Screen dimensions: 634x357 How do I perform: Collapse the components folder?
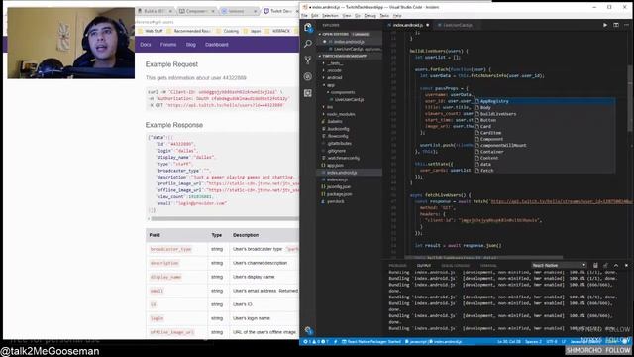(349, 92)
